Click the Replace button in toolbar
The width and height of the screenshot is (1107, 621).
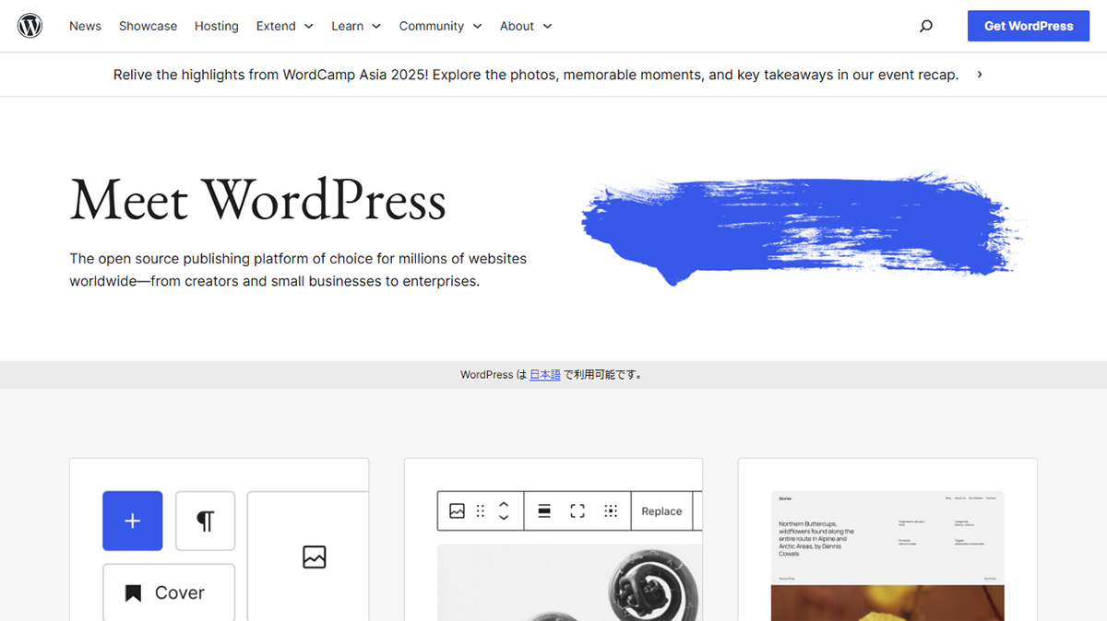click(x=661, y=510)
